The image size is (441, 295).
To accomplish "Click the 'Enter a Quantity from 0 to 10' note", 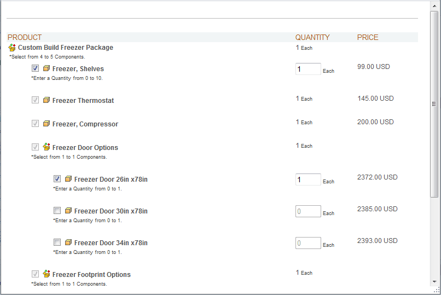I will [x=67, y=78].
